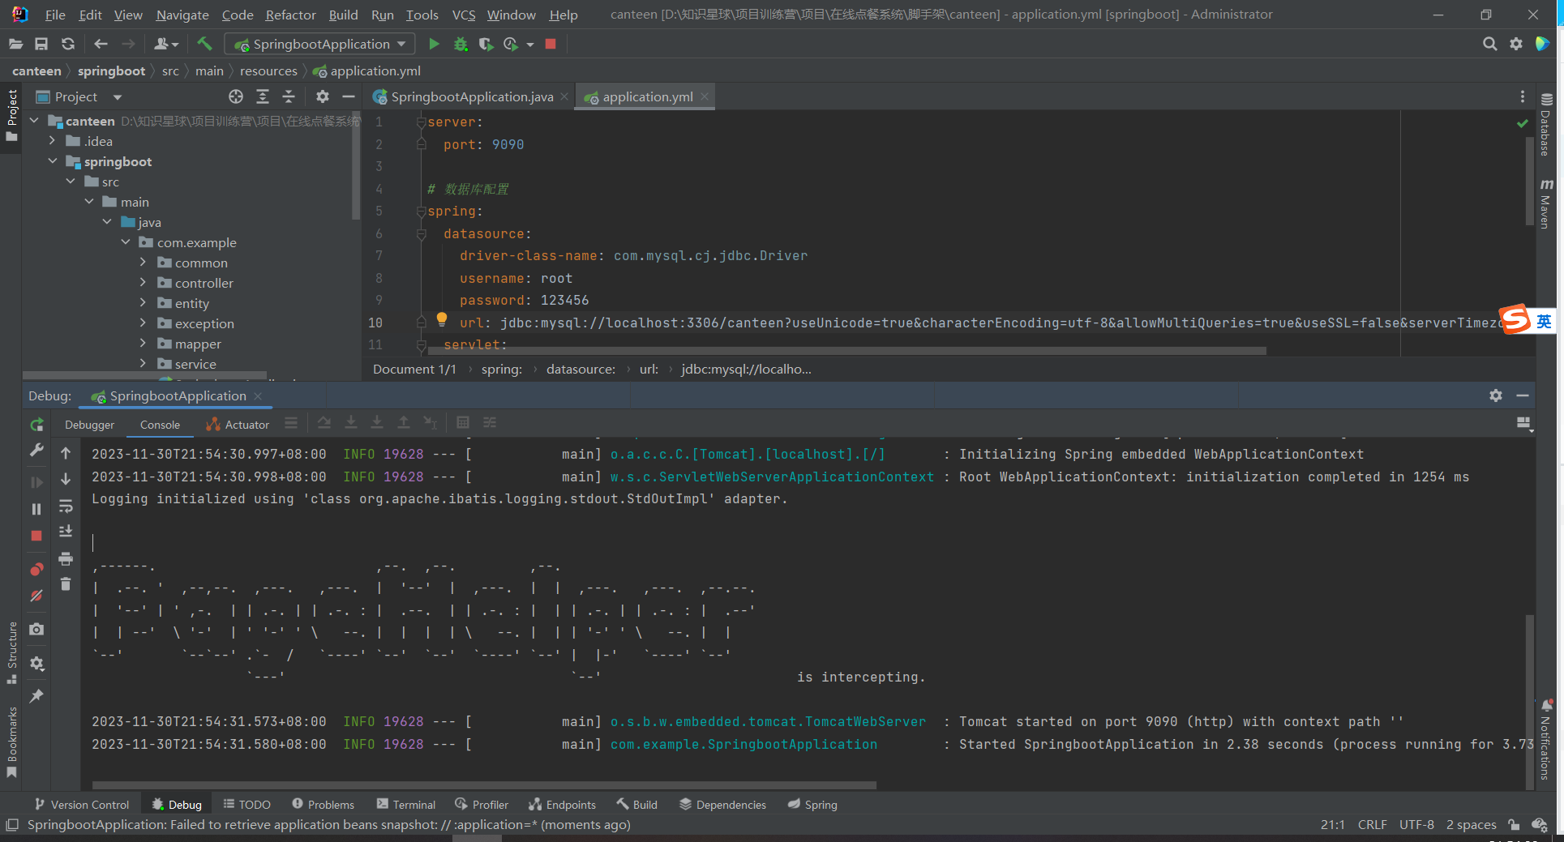Save all files with the floppy icon
The height and width of the screenshot is (842, 1564).
(x=41, y=44)
